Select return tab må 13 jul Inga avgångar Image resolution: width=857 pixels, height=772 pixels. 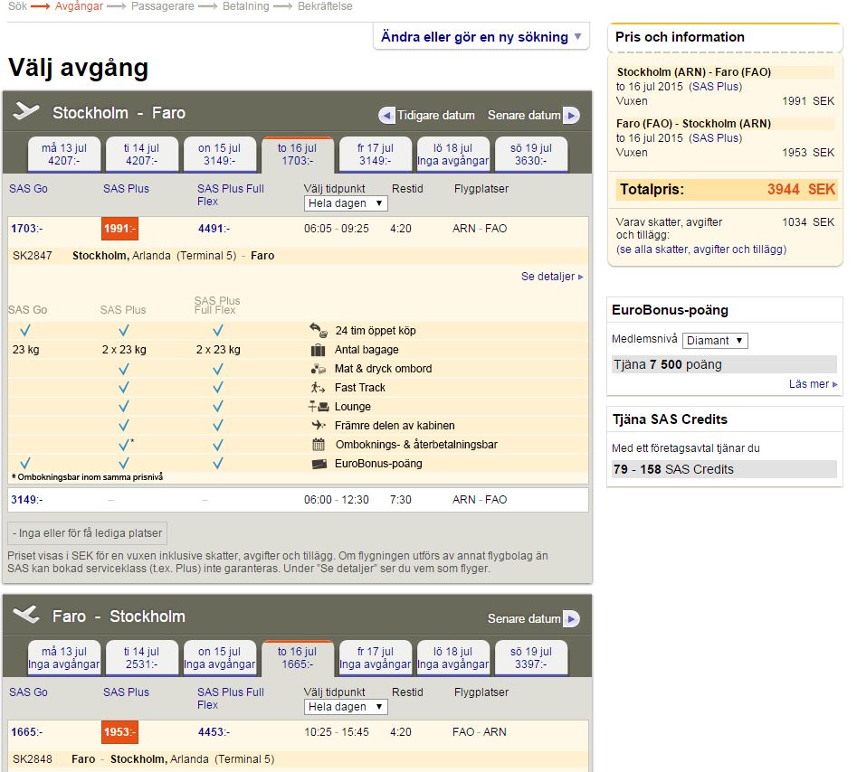tap(64, 658)
